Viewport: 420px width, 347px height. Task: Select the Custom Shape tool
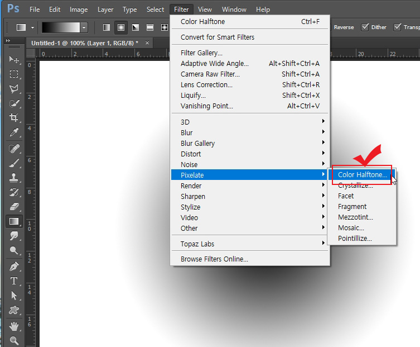14,310
